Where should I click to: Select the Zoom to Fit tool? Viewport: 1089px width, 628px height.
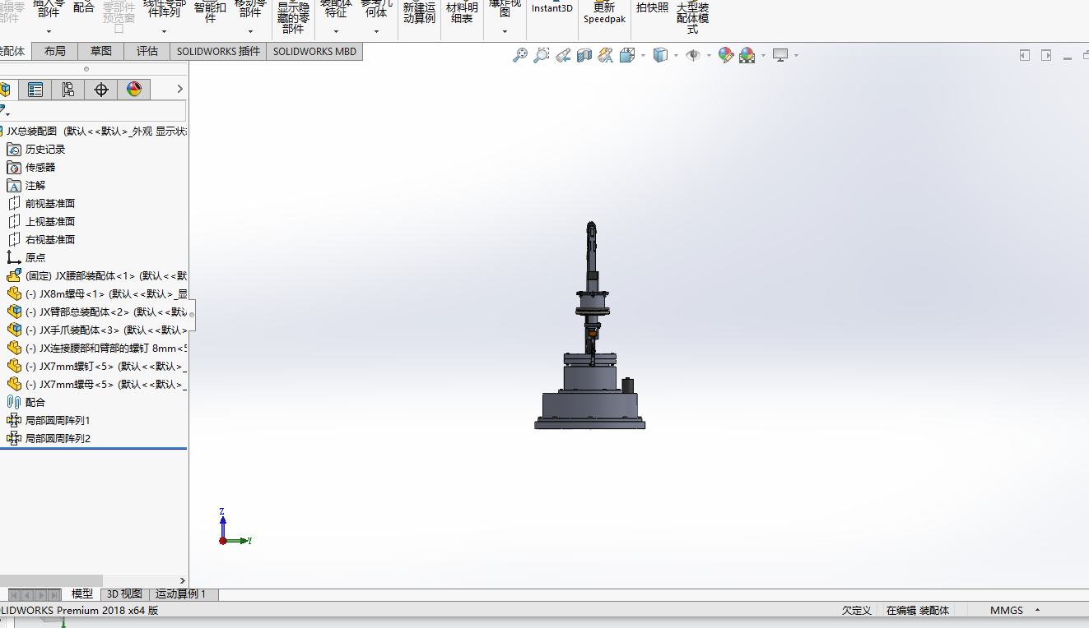click(521, 55)
